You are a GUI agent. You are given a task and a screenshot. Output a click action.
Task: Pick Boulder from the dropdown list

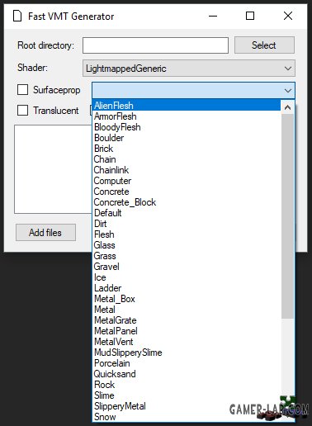click(x=187, y=138)
